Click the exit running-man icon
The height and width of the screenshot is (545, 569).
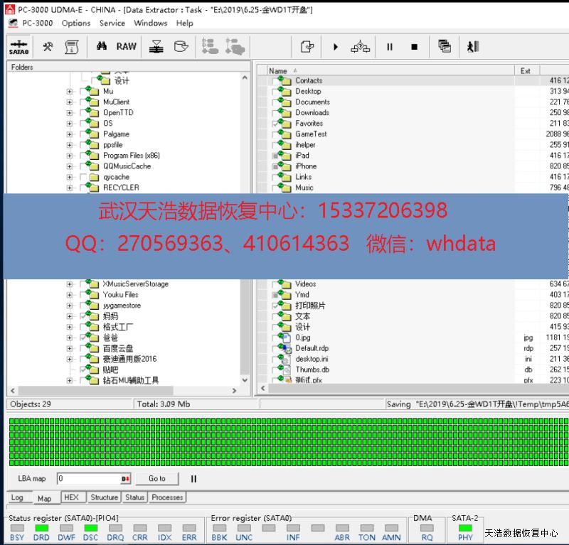pyautogui.click(x=472, y=47)
